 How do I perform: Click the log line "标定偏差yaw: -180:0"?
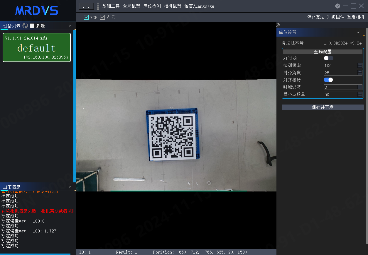coord(23,221)
